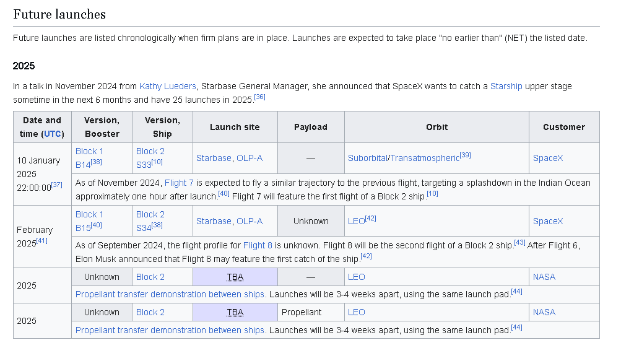Open citation 36 after '25 launches in 2025'
The height and width of the screenshot is (353, 621).
[260, 97]
